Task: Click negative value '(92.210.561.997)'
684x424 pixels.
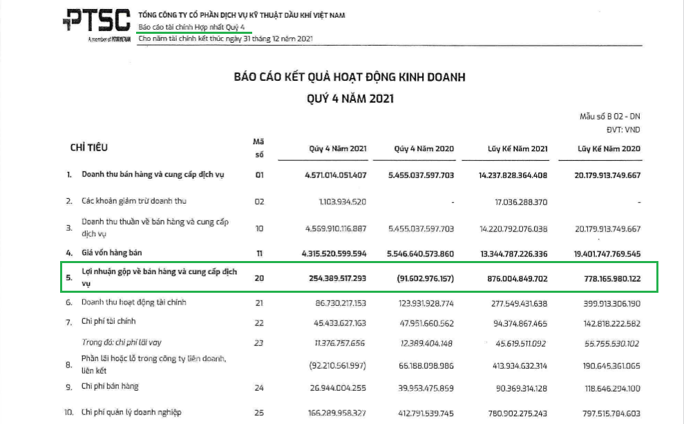Action: (338, 365)
